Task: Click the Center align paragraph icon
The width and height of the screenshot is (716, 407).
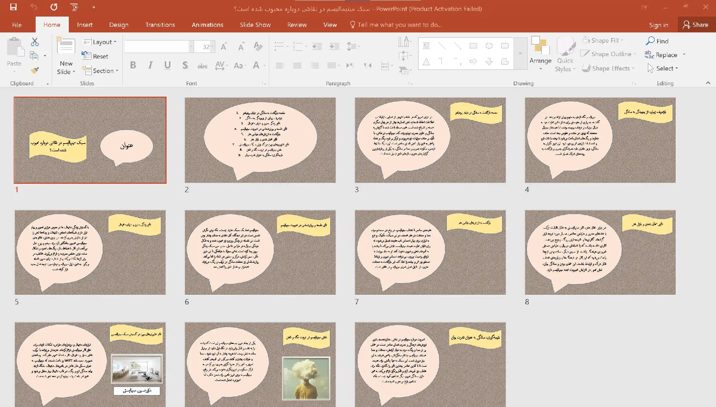Action: pos(297,65)
